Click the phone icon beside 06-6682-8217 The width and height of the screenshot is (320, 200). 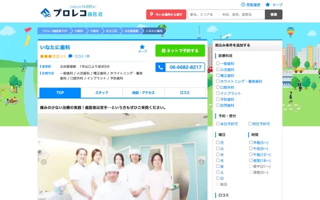[x=160, y=67]
